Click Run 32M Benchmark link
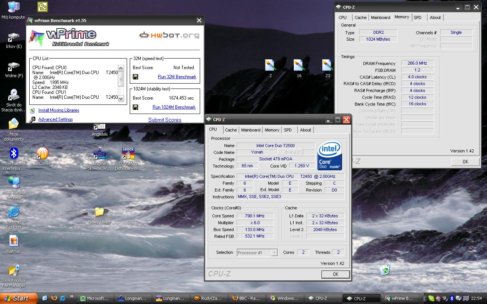Screen dimensions: 487x304 tap(177, 77)
